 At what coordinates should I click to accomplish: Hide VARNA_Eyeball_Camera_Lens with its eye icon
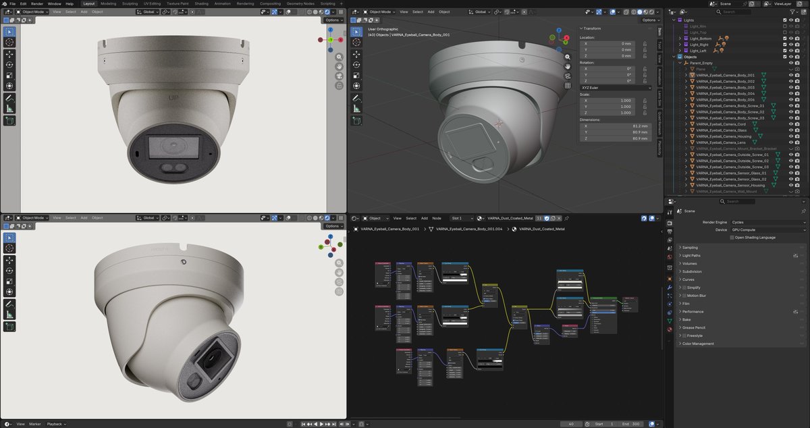tap(790, 142)
